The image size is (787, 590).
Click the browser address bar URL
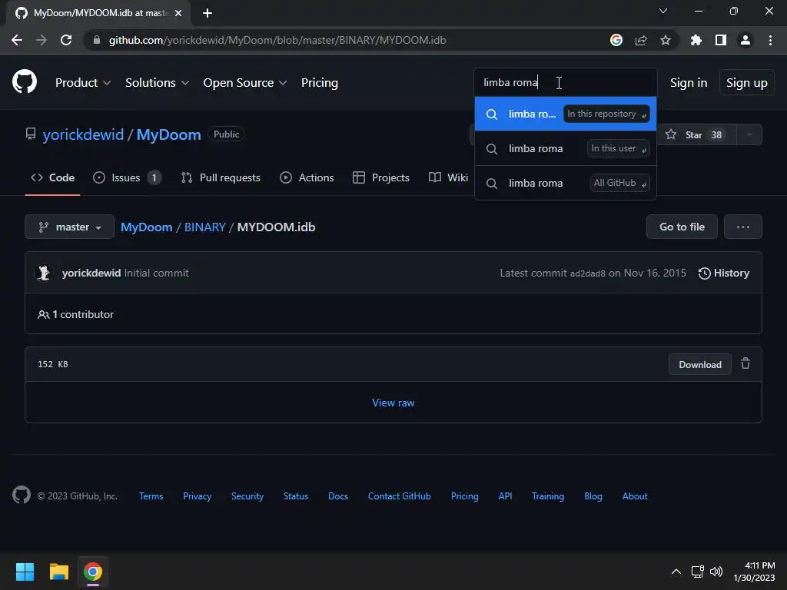[277, 40]
